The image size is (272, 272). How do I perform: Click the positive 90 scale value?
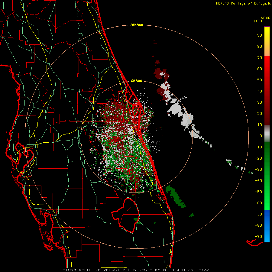click(x=260, y=35)
